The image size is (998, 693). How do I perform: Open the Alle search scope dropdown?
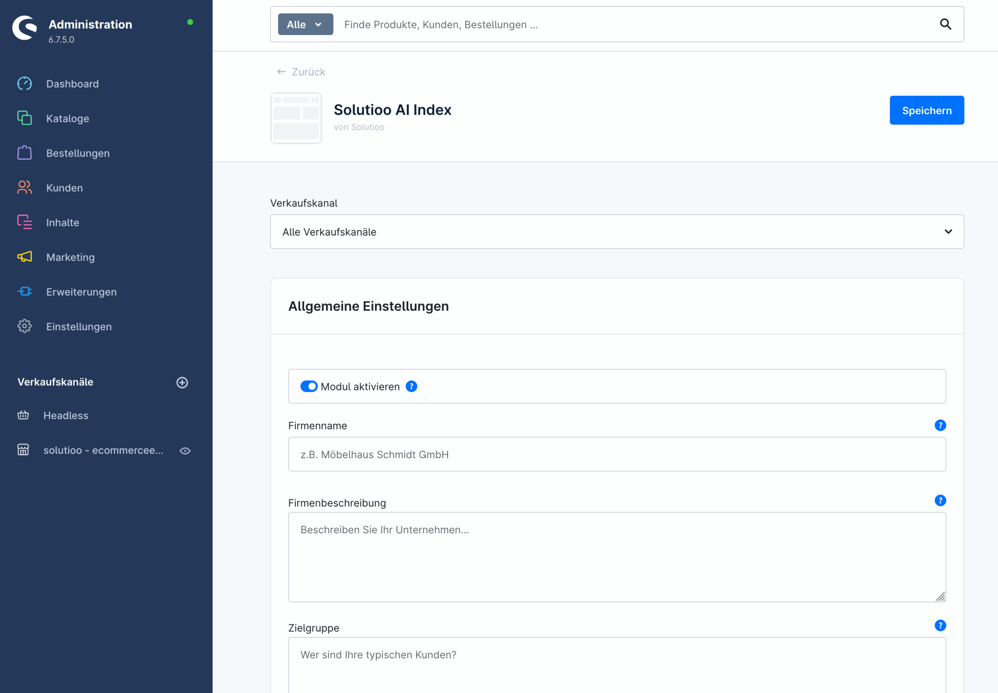click(305, 24)
